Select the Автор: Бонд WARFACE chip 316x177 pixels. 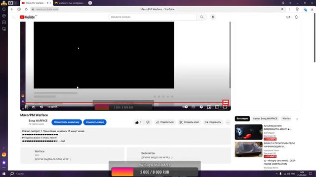coord(265,118)
